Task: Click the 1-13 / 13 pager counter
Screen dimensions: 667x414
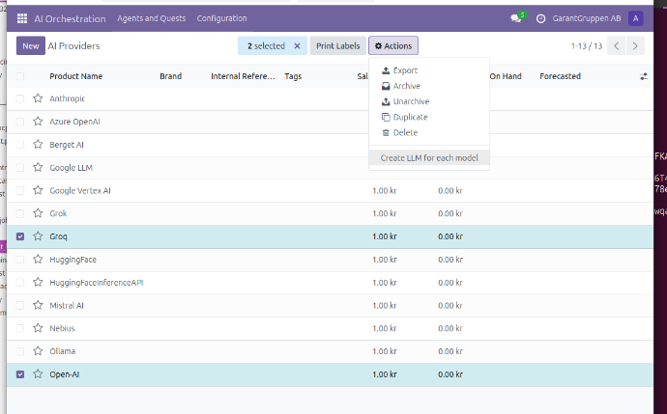Action: (x=587, y=46)
